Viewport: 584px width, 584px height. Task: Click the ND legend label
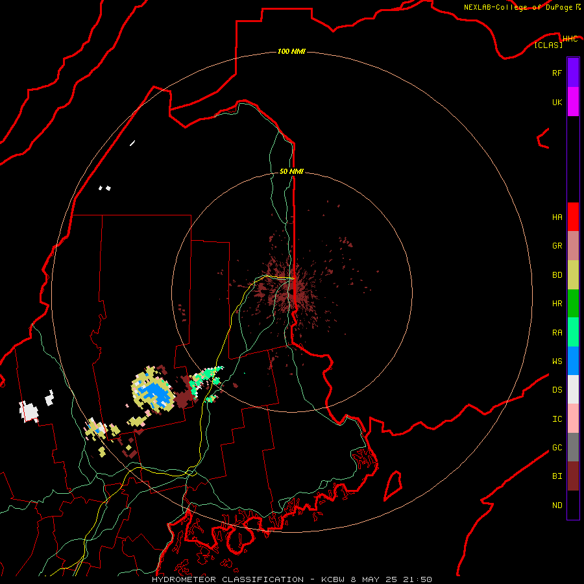(557, 505)
